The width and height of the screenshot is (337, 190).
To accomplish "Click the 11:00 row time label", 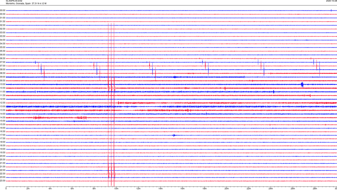I will (2, 92).
